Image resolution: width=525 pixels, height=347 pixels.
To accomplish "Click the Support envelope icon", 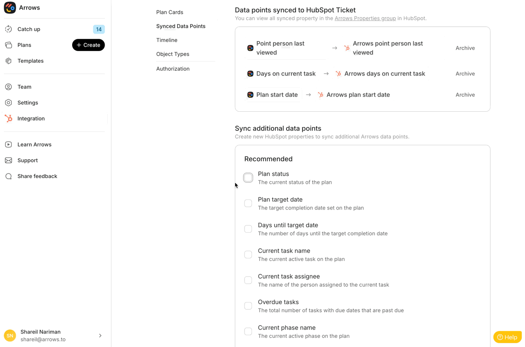I will pos(9,160).
